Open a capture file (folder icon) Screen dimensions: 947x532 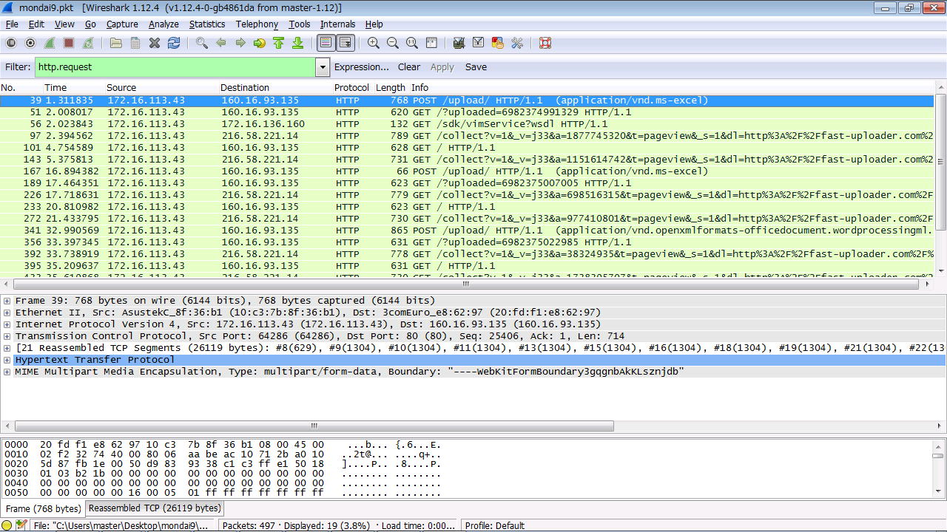tap(116, 43)
